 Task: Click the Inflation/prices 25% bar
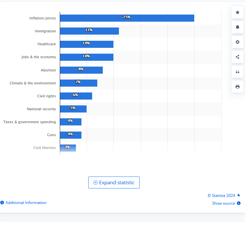point(127,18)
